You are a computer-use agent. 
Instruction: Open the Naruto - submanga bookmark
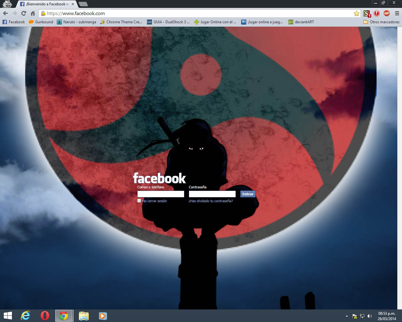point(76,22)
